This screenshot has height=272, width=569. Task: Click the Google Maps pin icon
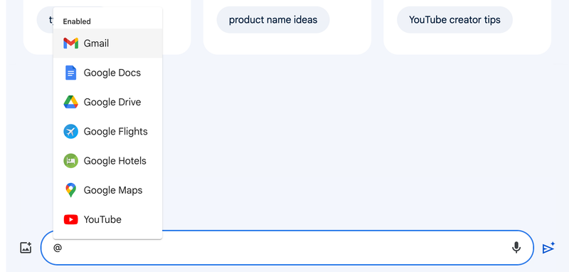[x=70, y=190]
